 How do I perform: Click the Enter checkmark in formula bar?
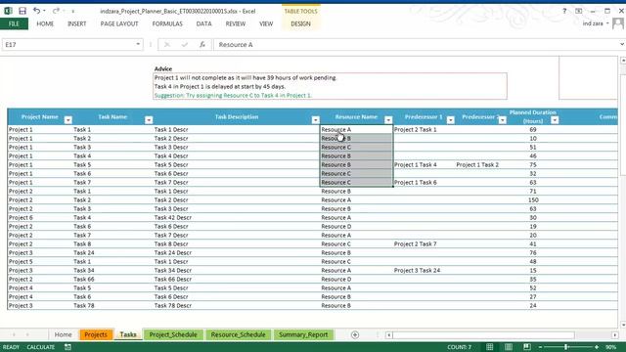pyautogui.click(x=185, y=44)
